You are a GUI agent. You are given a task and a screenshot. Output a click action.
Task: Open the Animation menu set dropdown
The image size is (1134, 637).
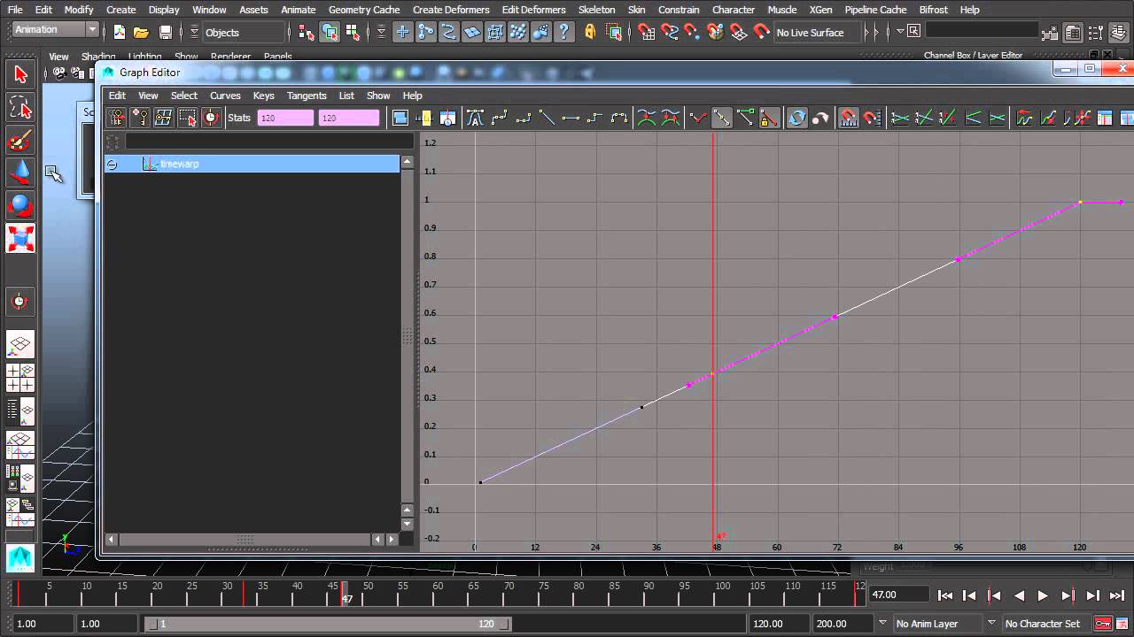[x=92, y=29]
